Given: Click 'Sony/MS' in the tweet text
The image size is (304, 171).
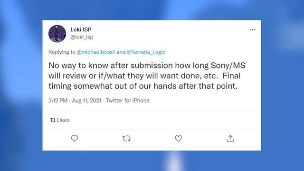Looking at the screenshot, I should (228, 66).
